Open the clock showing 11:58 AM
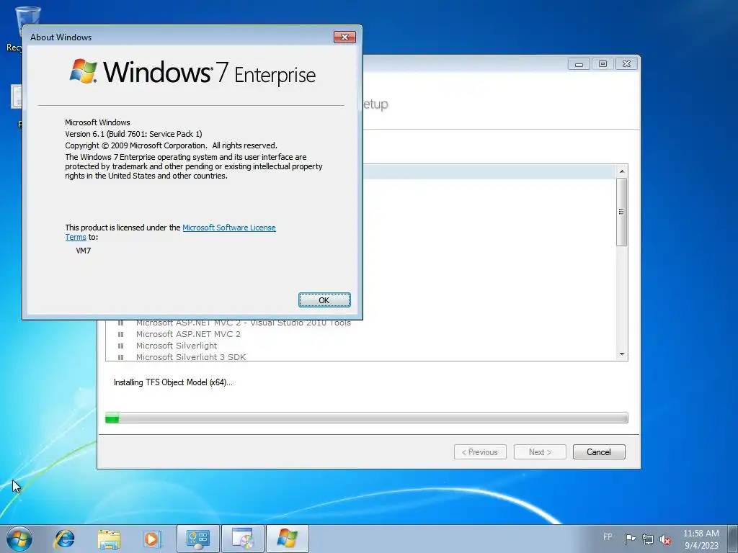Viewport: 738px width, 553px height. coord(701,539)
